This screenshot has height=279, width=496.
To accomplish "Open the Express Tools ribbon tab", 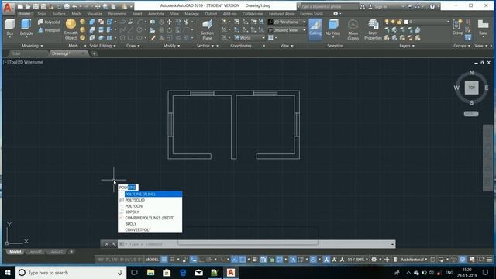I will pyautogui.click(x=312, y=14).
